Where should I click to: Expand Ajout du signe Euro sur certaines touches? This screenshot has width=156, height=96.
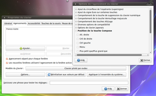(76, 12)
